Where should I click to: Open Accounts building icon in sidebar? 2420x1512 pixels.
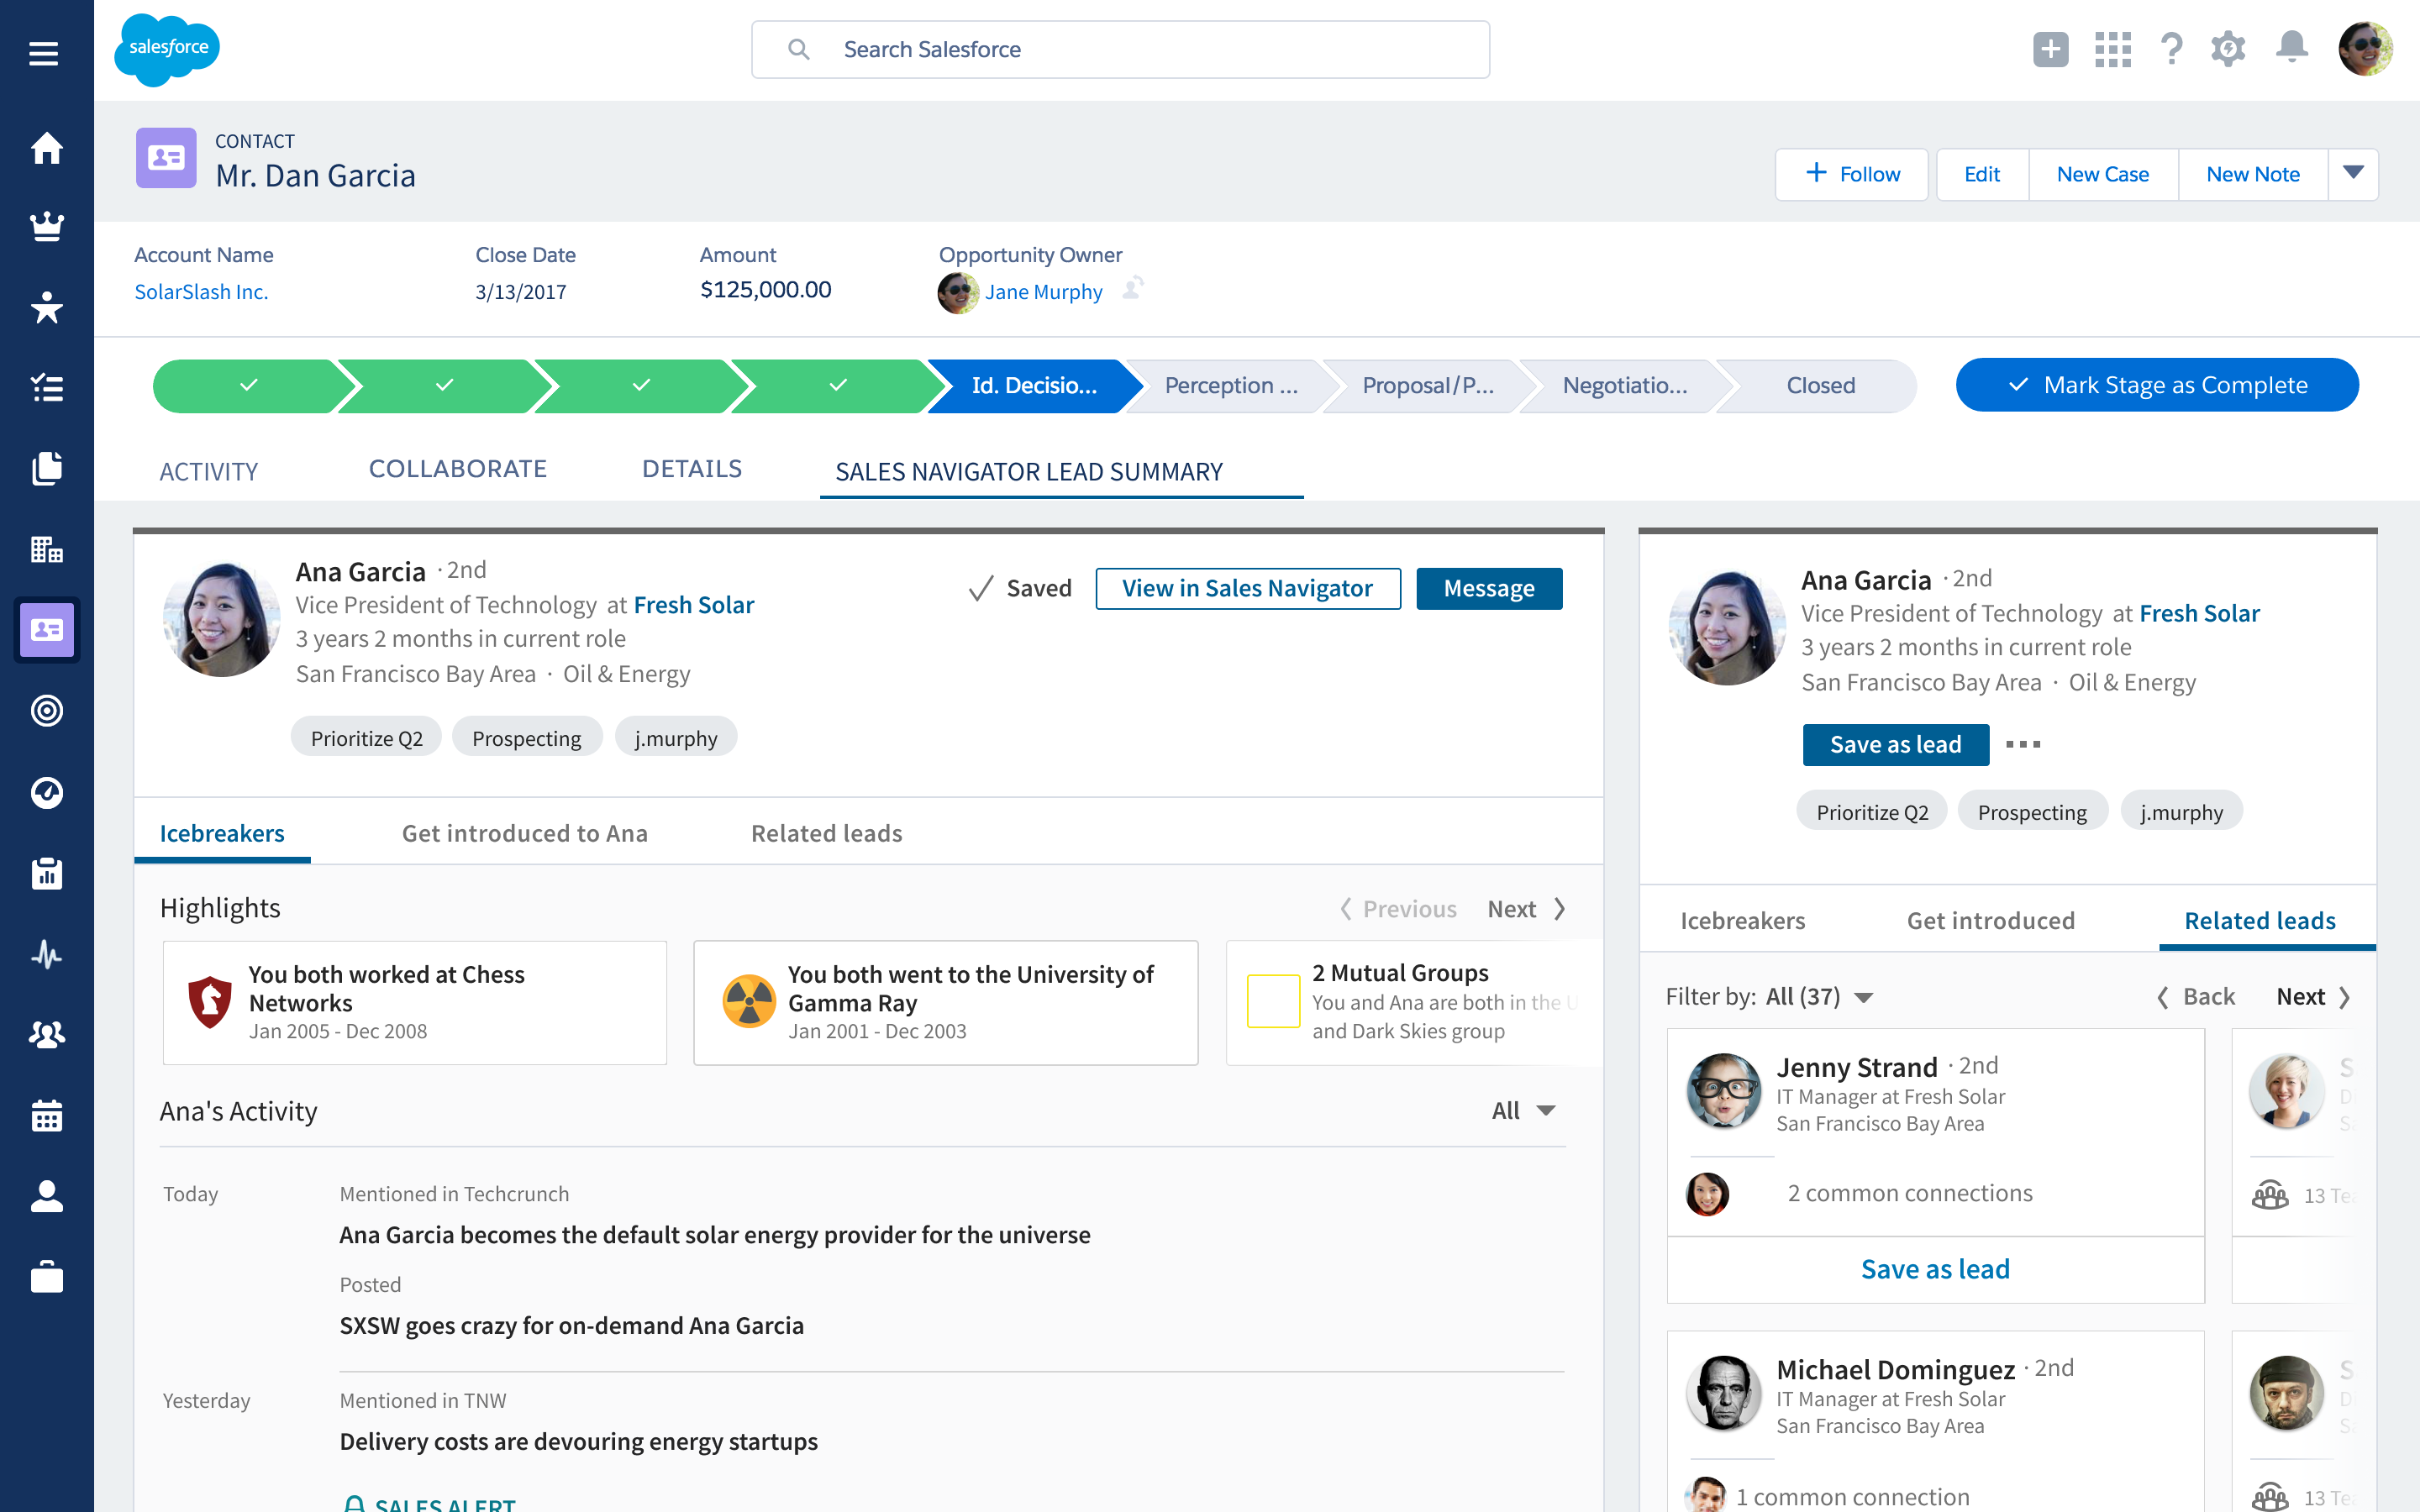(46, 549)
